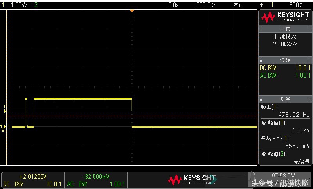Select the channel 1 indicator in top bar
The image size is (313, 189).
3,5
